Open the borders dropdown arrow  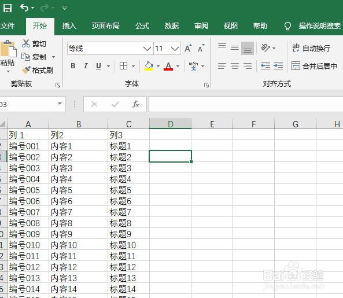tap(134, 66)
